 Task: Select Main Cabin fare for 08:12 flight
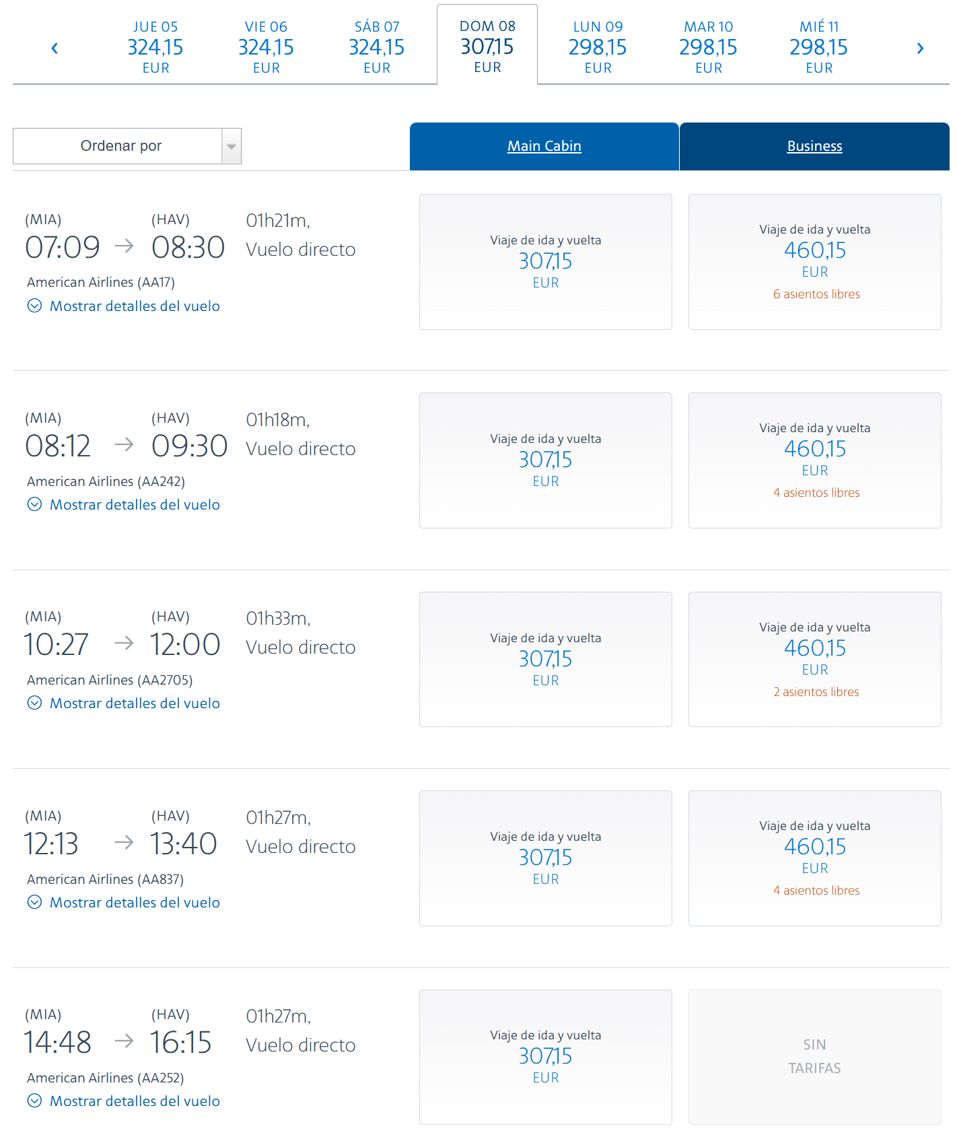[545, 460]
